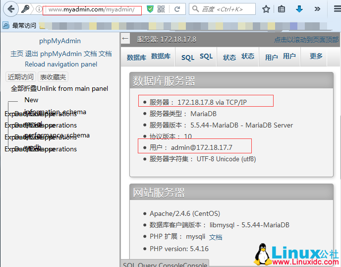This screenshot has width=341, height=267.
Task: Click the 最常访问 bookmarks folder icon
Action: [x=6, y=25]
